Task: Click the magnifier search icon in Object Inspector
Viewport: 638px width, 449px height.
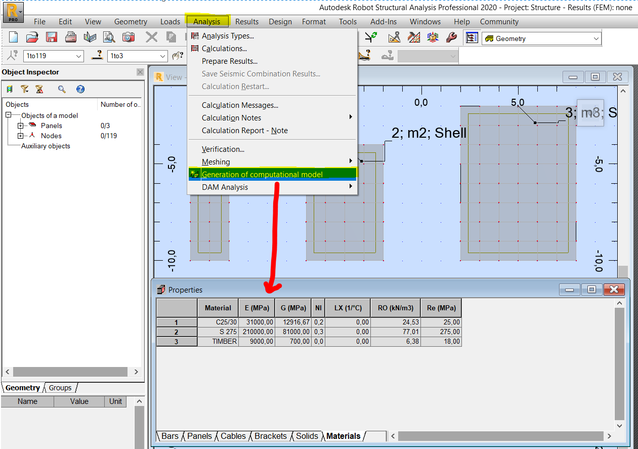Action: [x=62, y=89]
